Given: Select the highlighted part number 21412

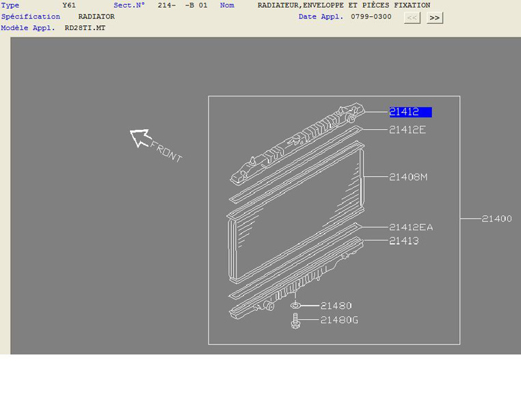Looking at the screenshot, I should [411, 112].
